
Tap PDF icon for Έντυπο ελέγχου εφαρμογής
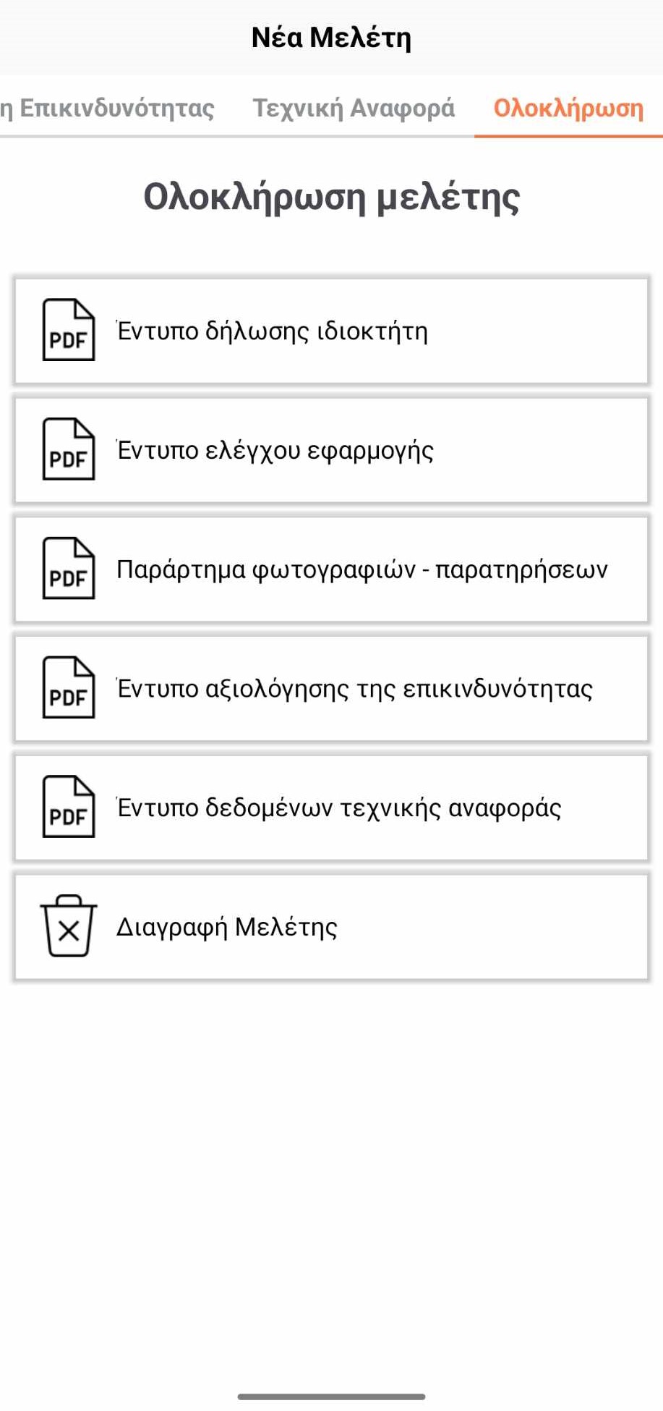69,449
